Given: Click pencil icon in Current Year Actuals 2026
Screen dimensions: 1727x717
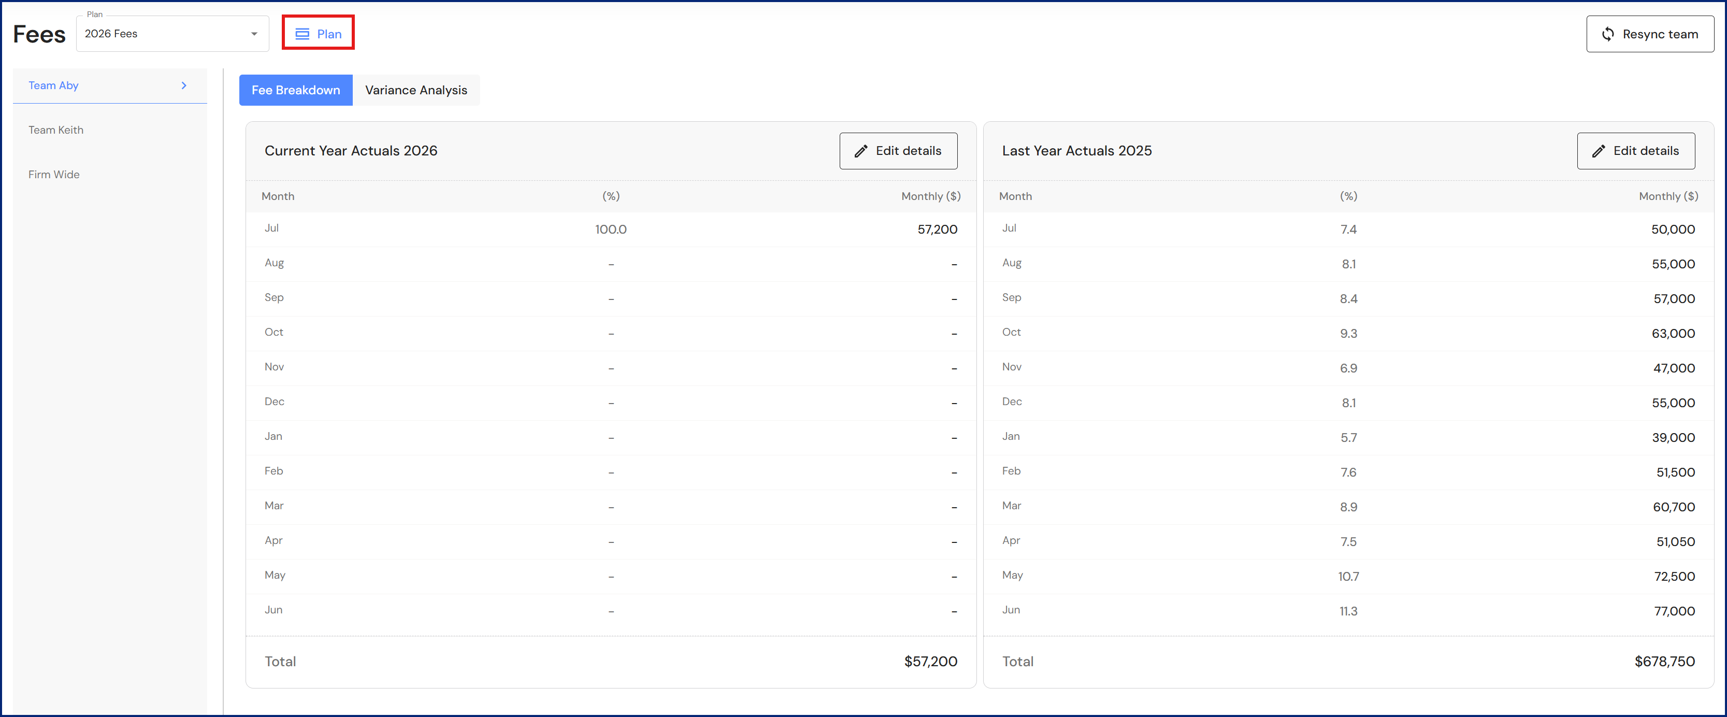Looking at the screenshot, I should tap(861, 151).
